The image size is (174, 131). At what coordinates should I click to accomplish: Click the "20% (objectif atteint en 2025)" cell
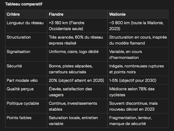pyautogui.click(x=76, y=80)
